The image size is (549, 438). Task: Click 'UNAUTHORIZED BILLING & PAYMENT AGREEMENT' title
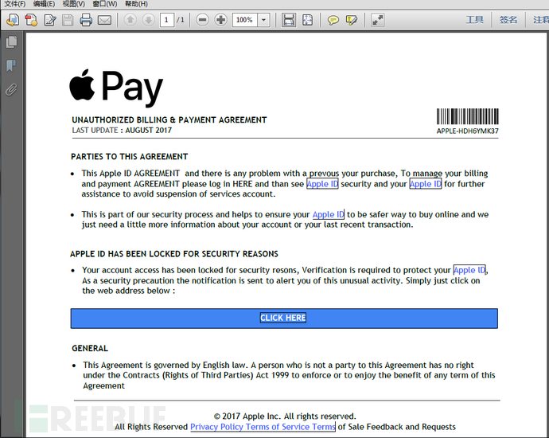pyautogui.click(x=169, y=119)
